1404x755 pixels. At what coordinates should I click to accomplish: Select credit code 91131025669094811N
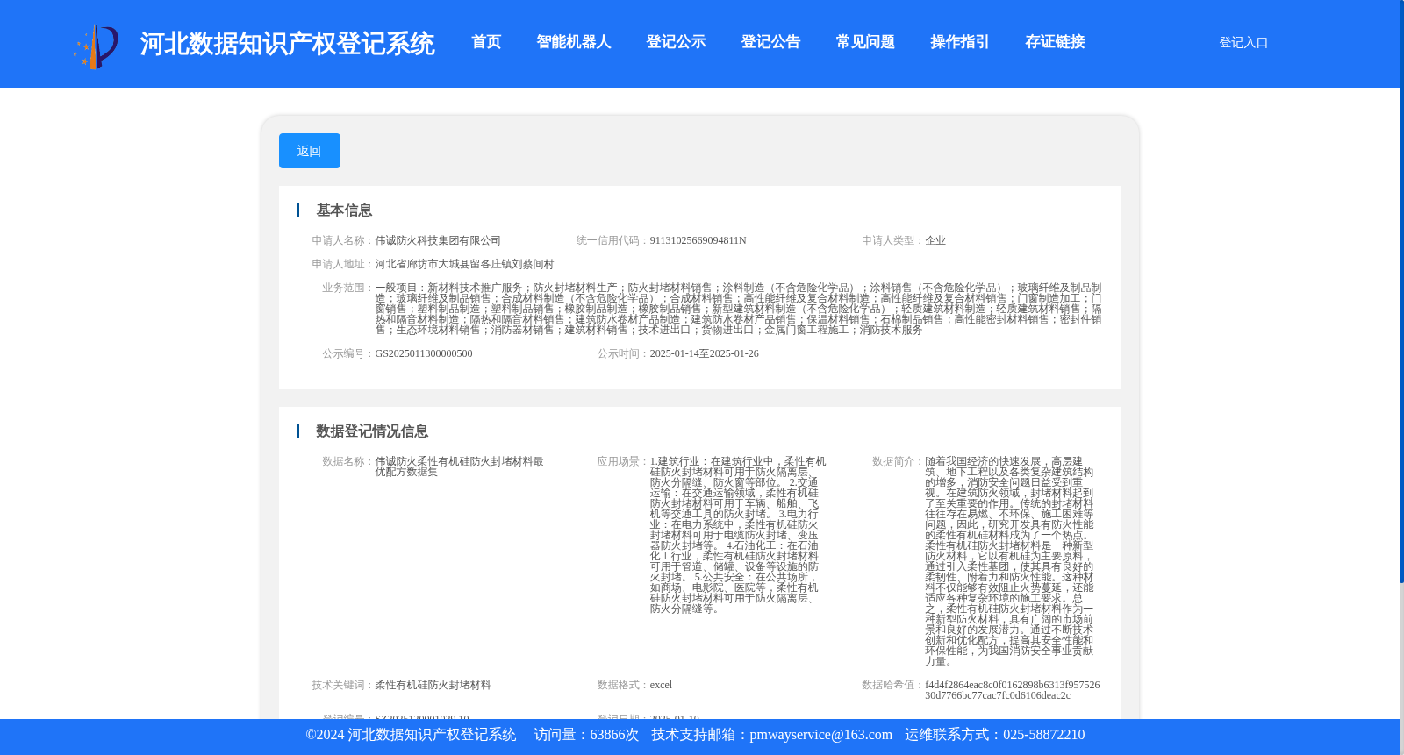click(698, 240)
